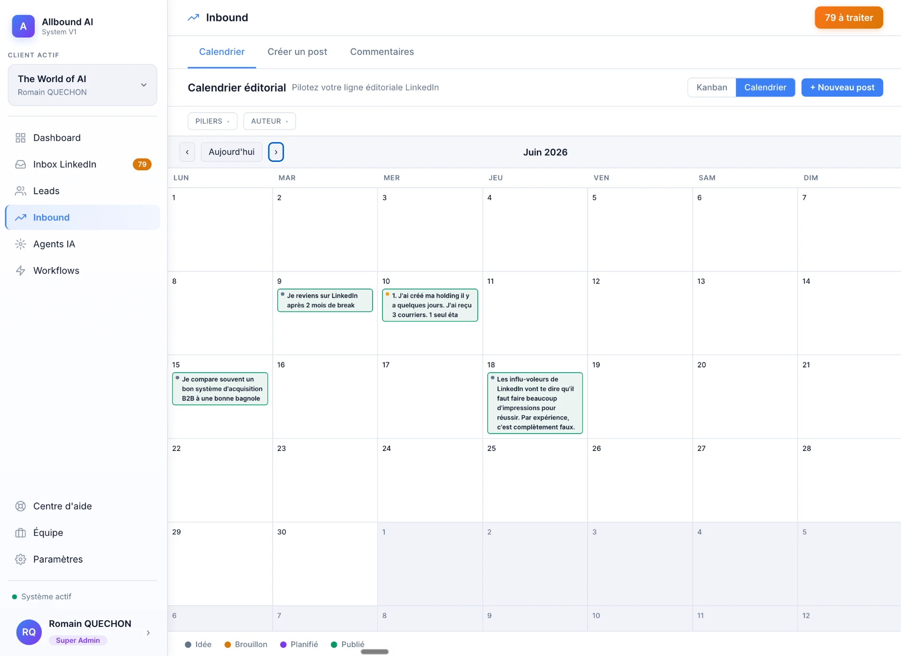Go to next month arrow
The height and width of the screenshot is (656, 901).
tap(276, 152)
